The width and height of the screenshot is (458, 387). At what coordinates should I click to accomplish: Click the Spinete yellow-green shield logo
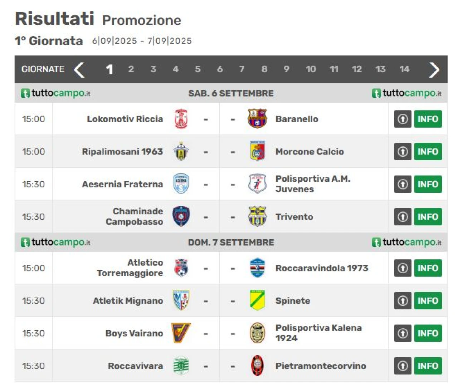click(257, 300)
